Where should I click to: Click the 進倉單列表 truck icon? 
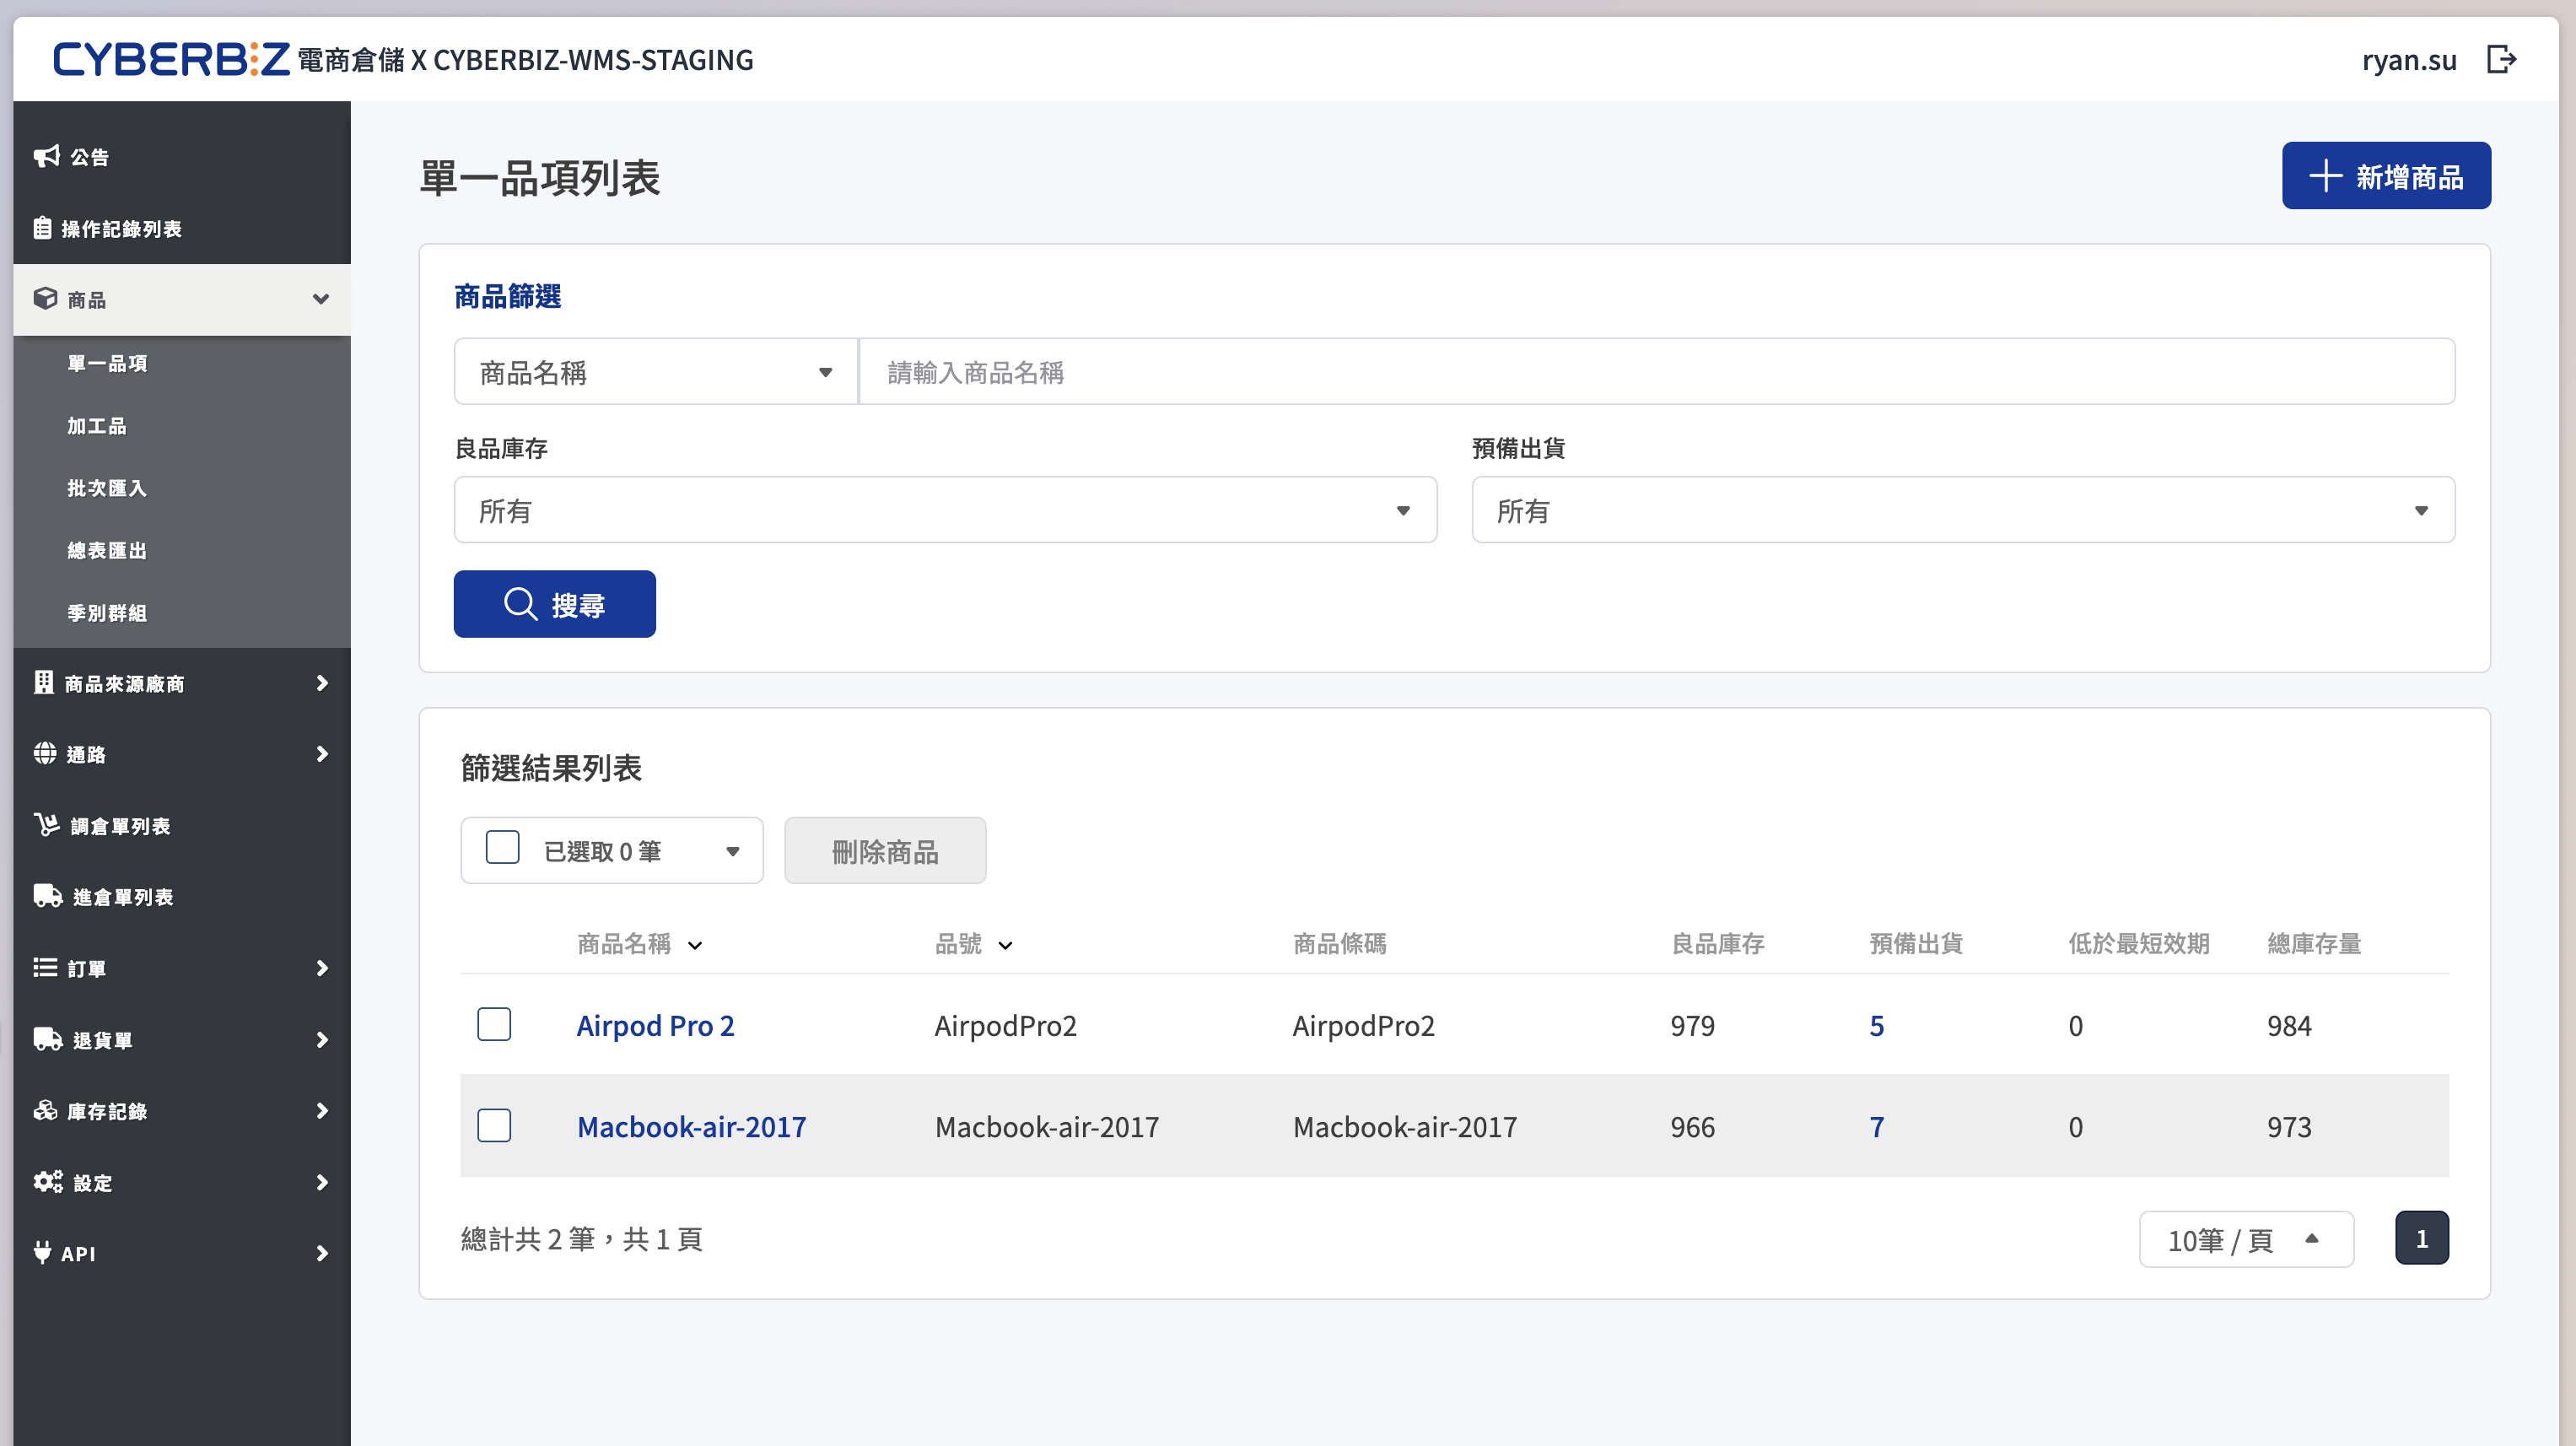coord(47,896)
